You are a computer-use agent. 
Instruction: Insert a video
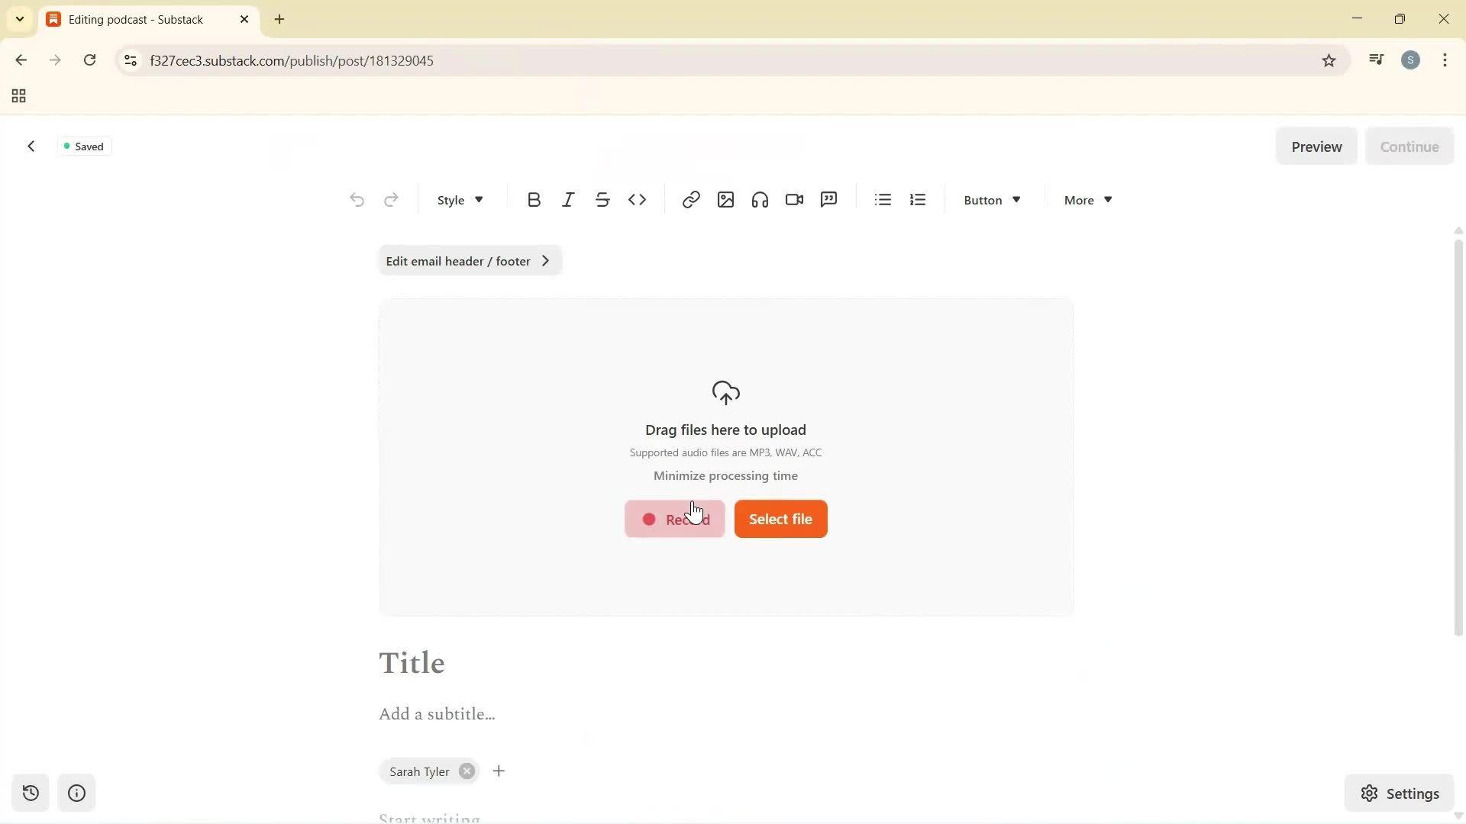tap(793, 199)
